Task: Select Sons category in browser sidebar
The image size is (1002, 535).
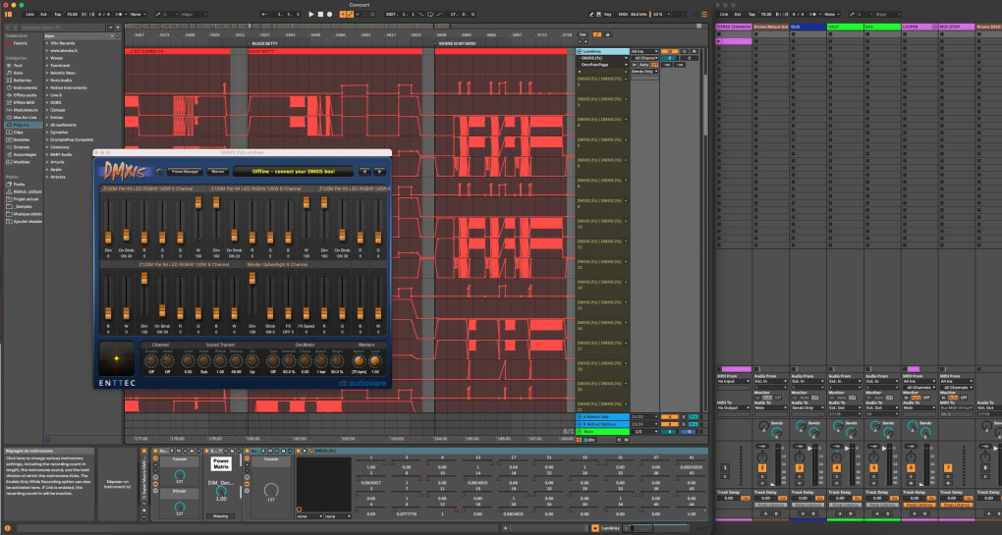Action: (18, 73)
